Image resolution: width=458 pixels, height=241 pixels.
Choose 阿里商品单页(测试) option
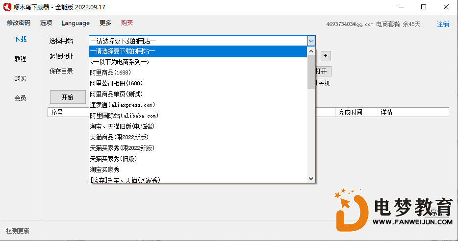click(x=198, y=94)
